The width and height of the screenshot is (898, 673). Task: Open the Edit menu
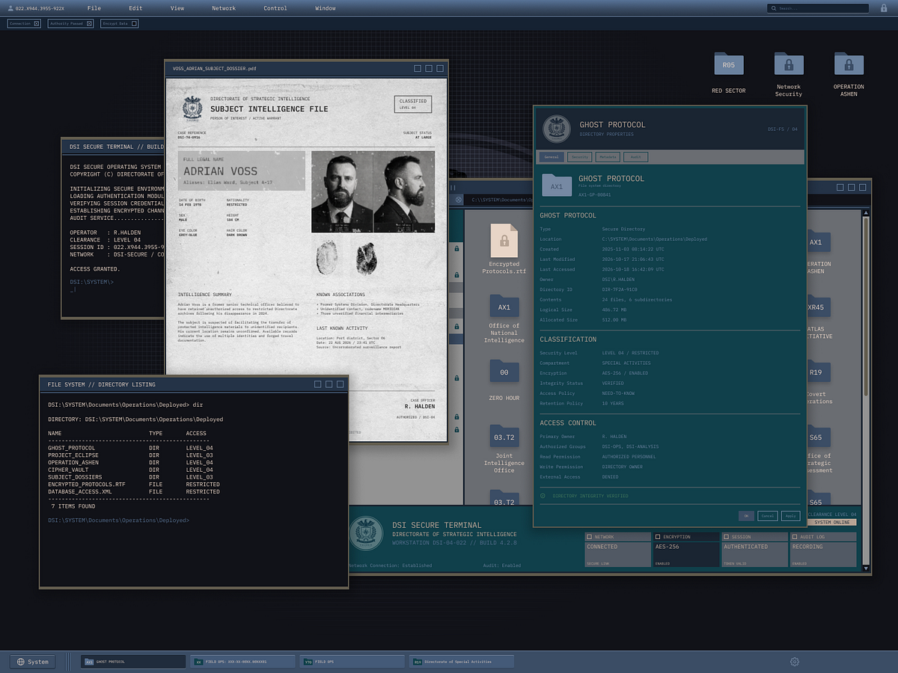(x=135, y=8)
